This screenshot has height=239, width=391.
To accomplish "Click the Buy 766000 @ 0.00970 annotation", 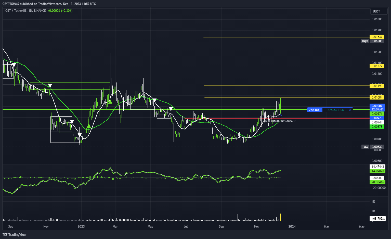I will click(280, 121).
